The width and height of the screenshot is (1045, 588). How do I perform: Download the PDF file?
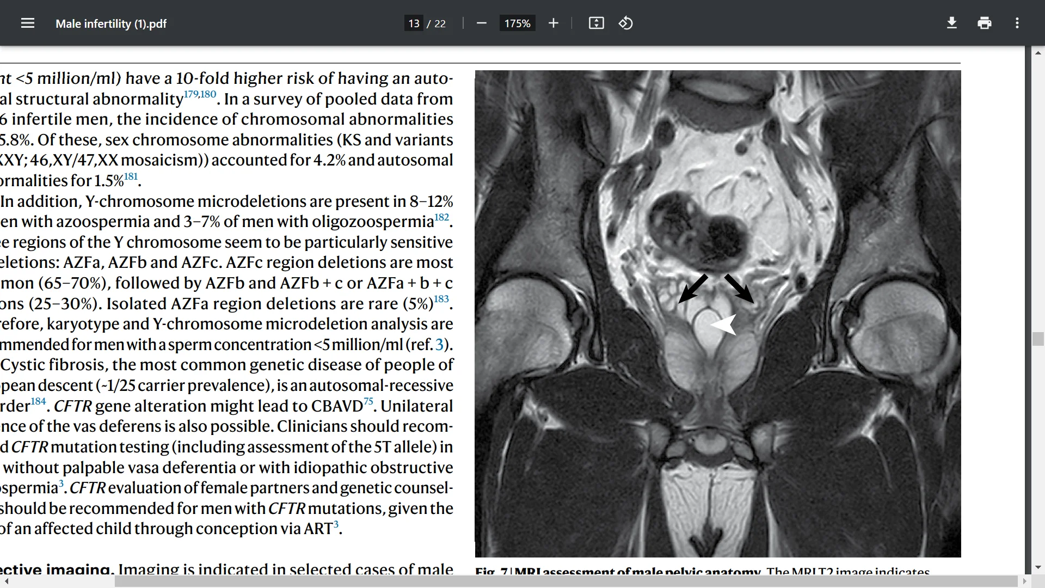point(952,23)
